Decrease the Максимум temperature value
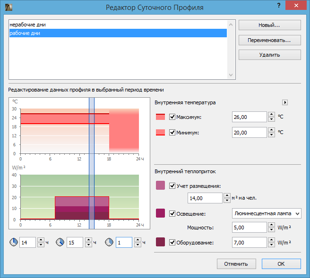The image size is (310, 278). point(271,119)
